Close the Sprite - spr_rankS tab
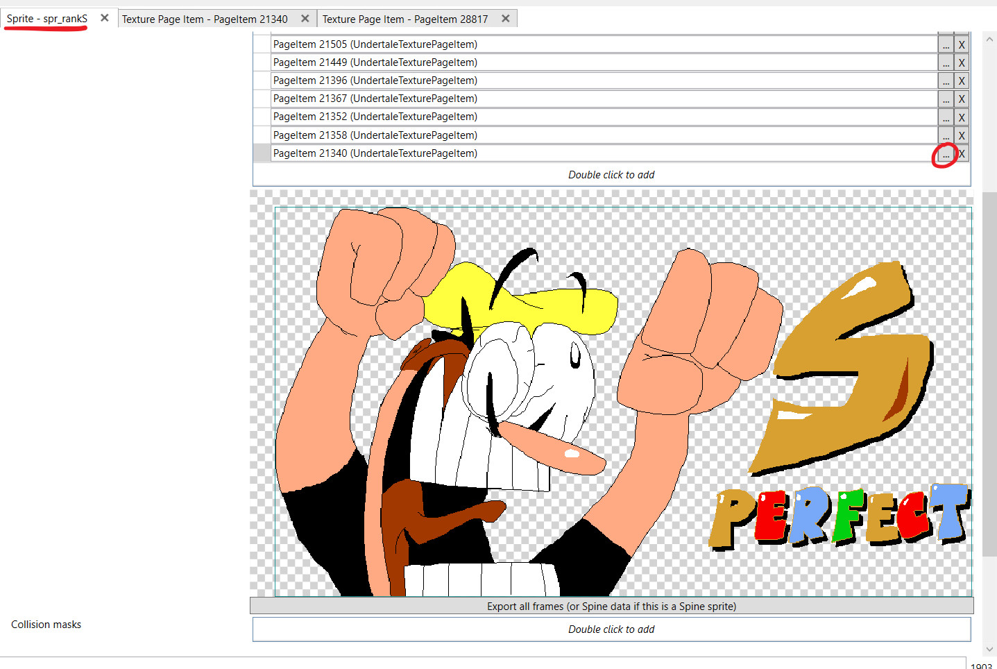This screenshot has width=997, height=669. point(104,18)
